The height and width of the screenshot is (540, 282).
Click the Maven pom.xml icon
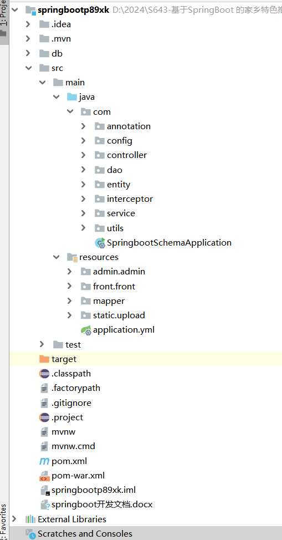click(x=44, y=461)
